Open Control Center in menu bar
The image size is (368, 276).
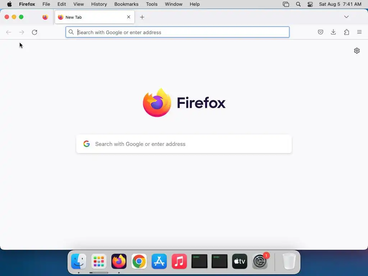(x=310, y=4)
